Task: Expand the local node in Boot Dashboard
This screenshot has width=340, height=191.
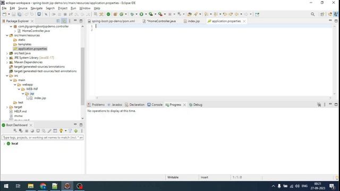Action: (x=4, y=144)
